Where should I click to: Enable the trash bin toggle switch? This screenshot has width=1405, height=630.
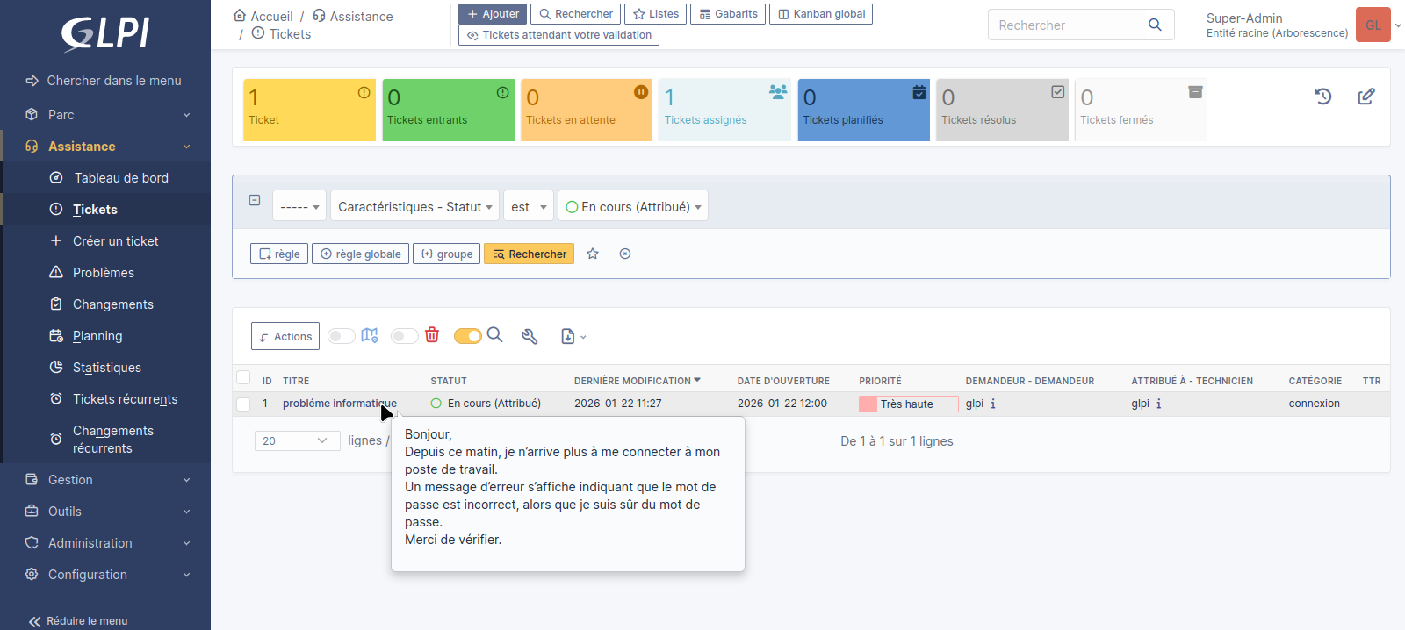pyautogui.click(x=404, y=336)
